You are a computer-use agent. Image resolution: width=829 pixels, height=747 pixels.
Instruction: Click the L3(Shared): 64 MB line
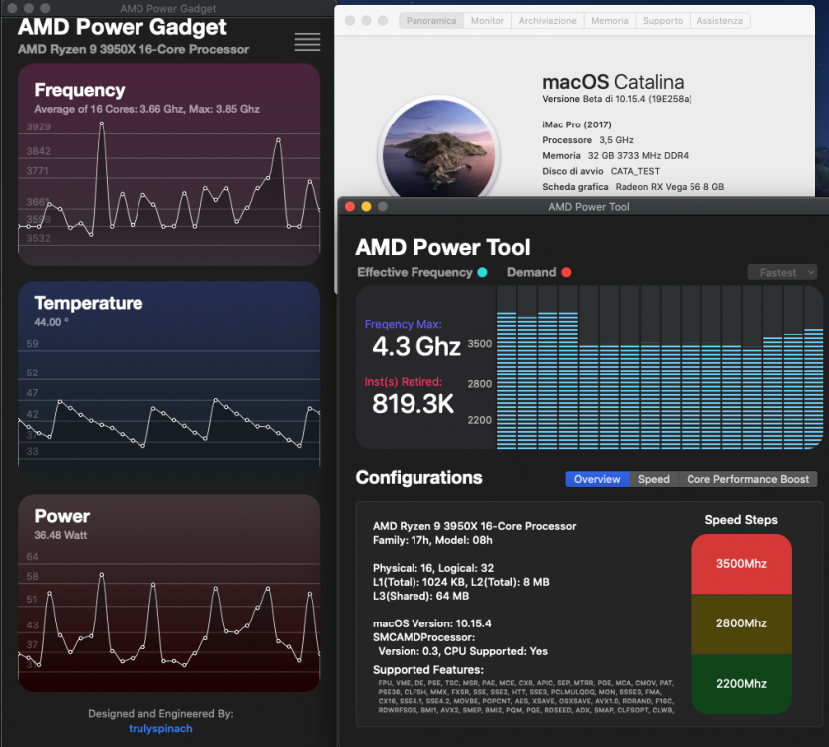tap(420, 596)
